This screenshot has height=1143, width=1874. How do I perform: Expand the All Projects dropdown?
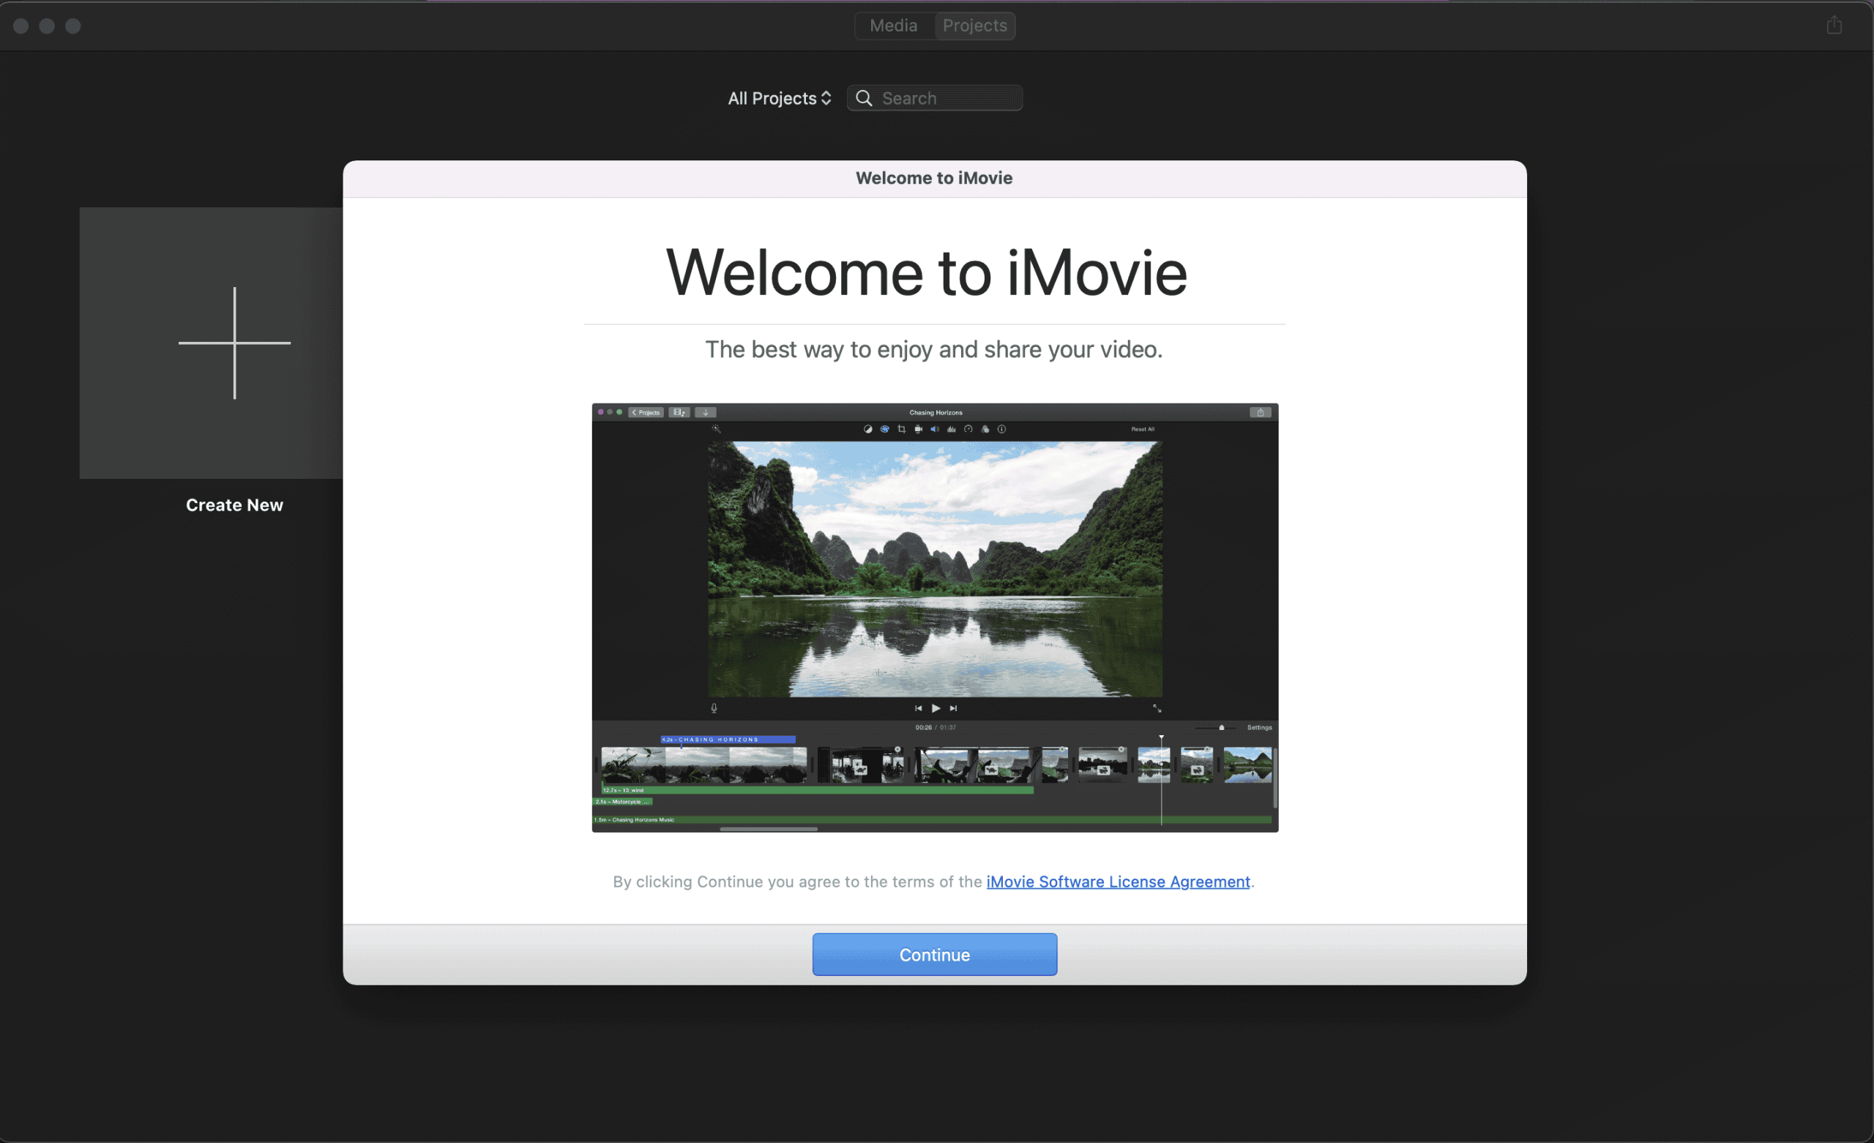pos(779,98)
